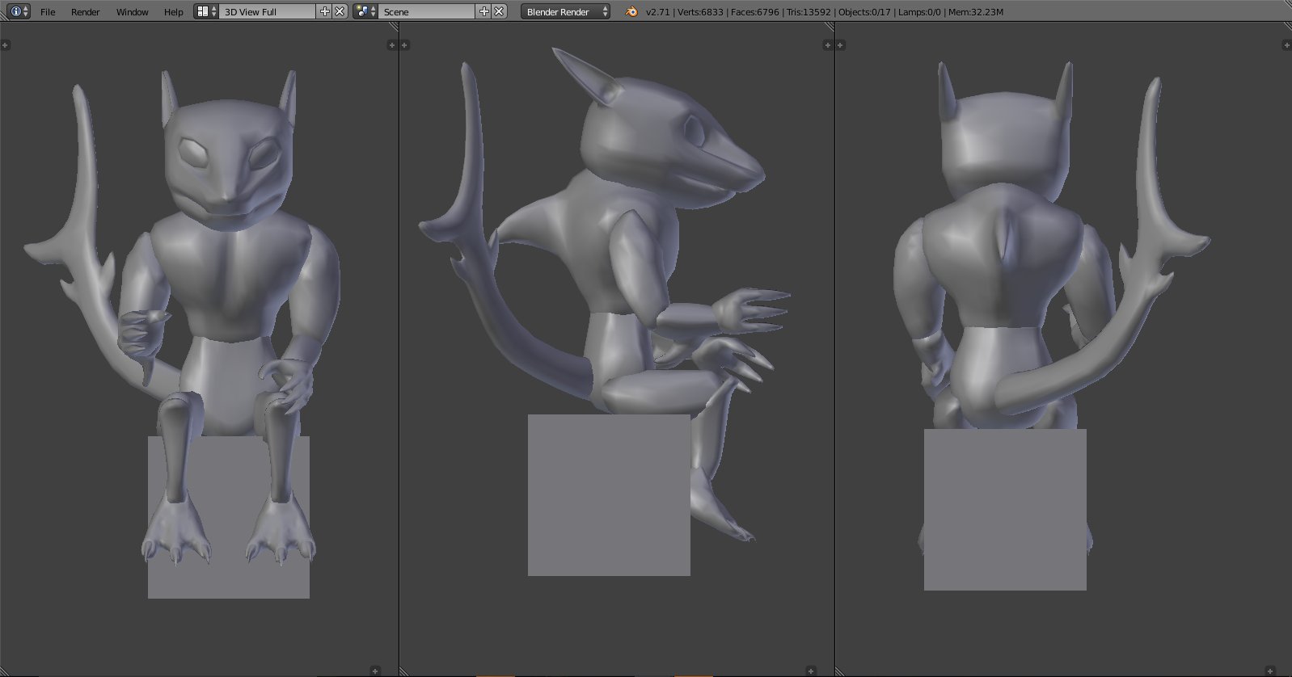
Task: Click the 3D View Full layout name field
Action: pyautogui.click(x=267, y=11)
